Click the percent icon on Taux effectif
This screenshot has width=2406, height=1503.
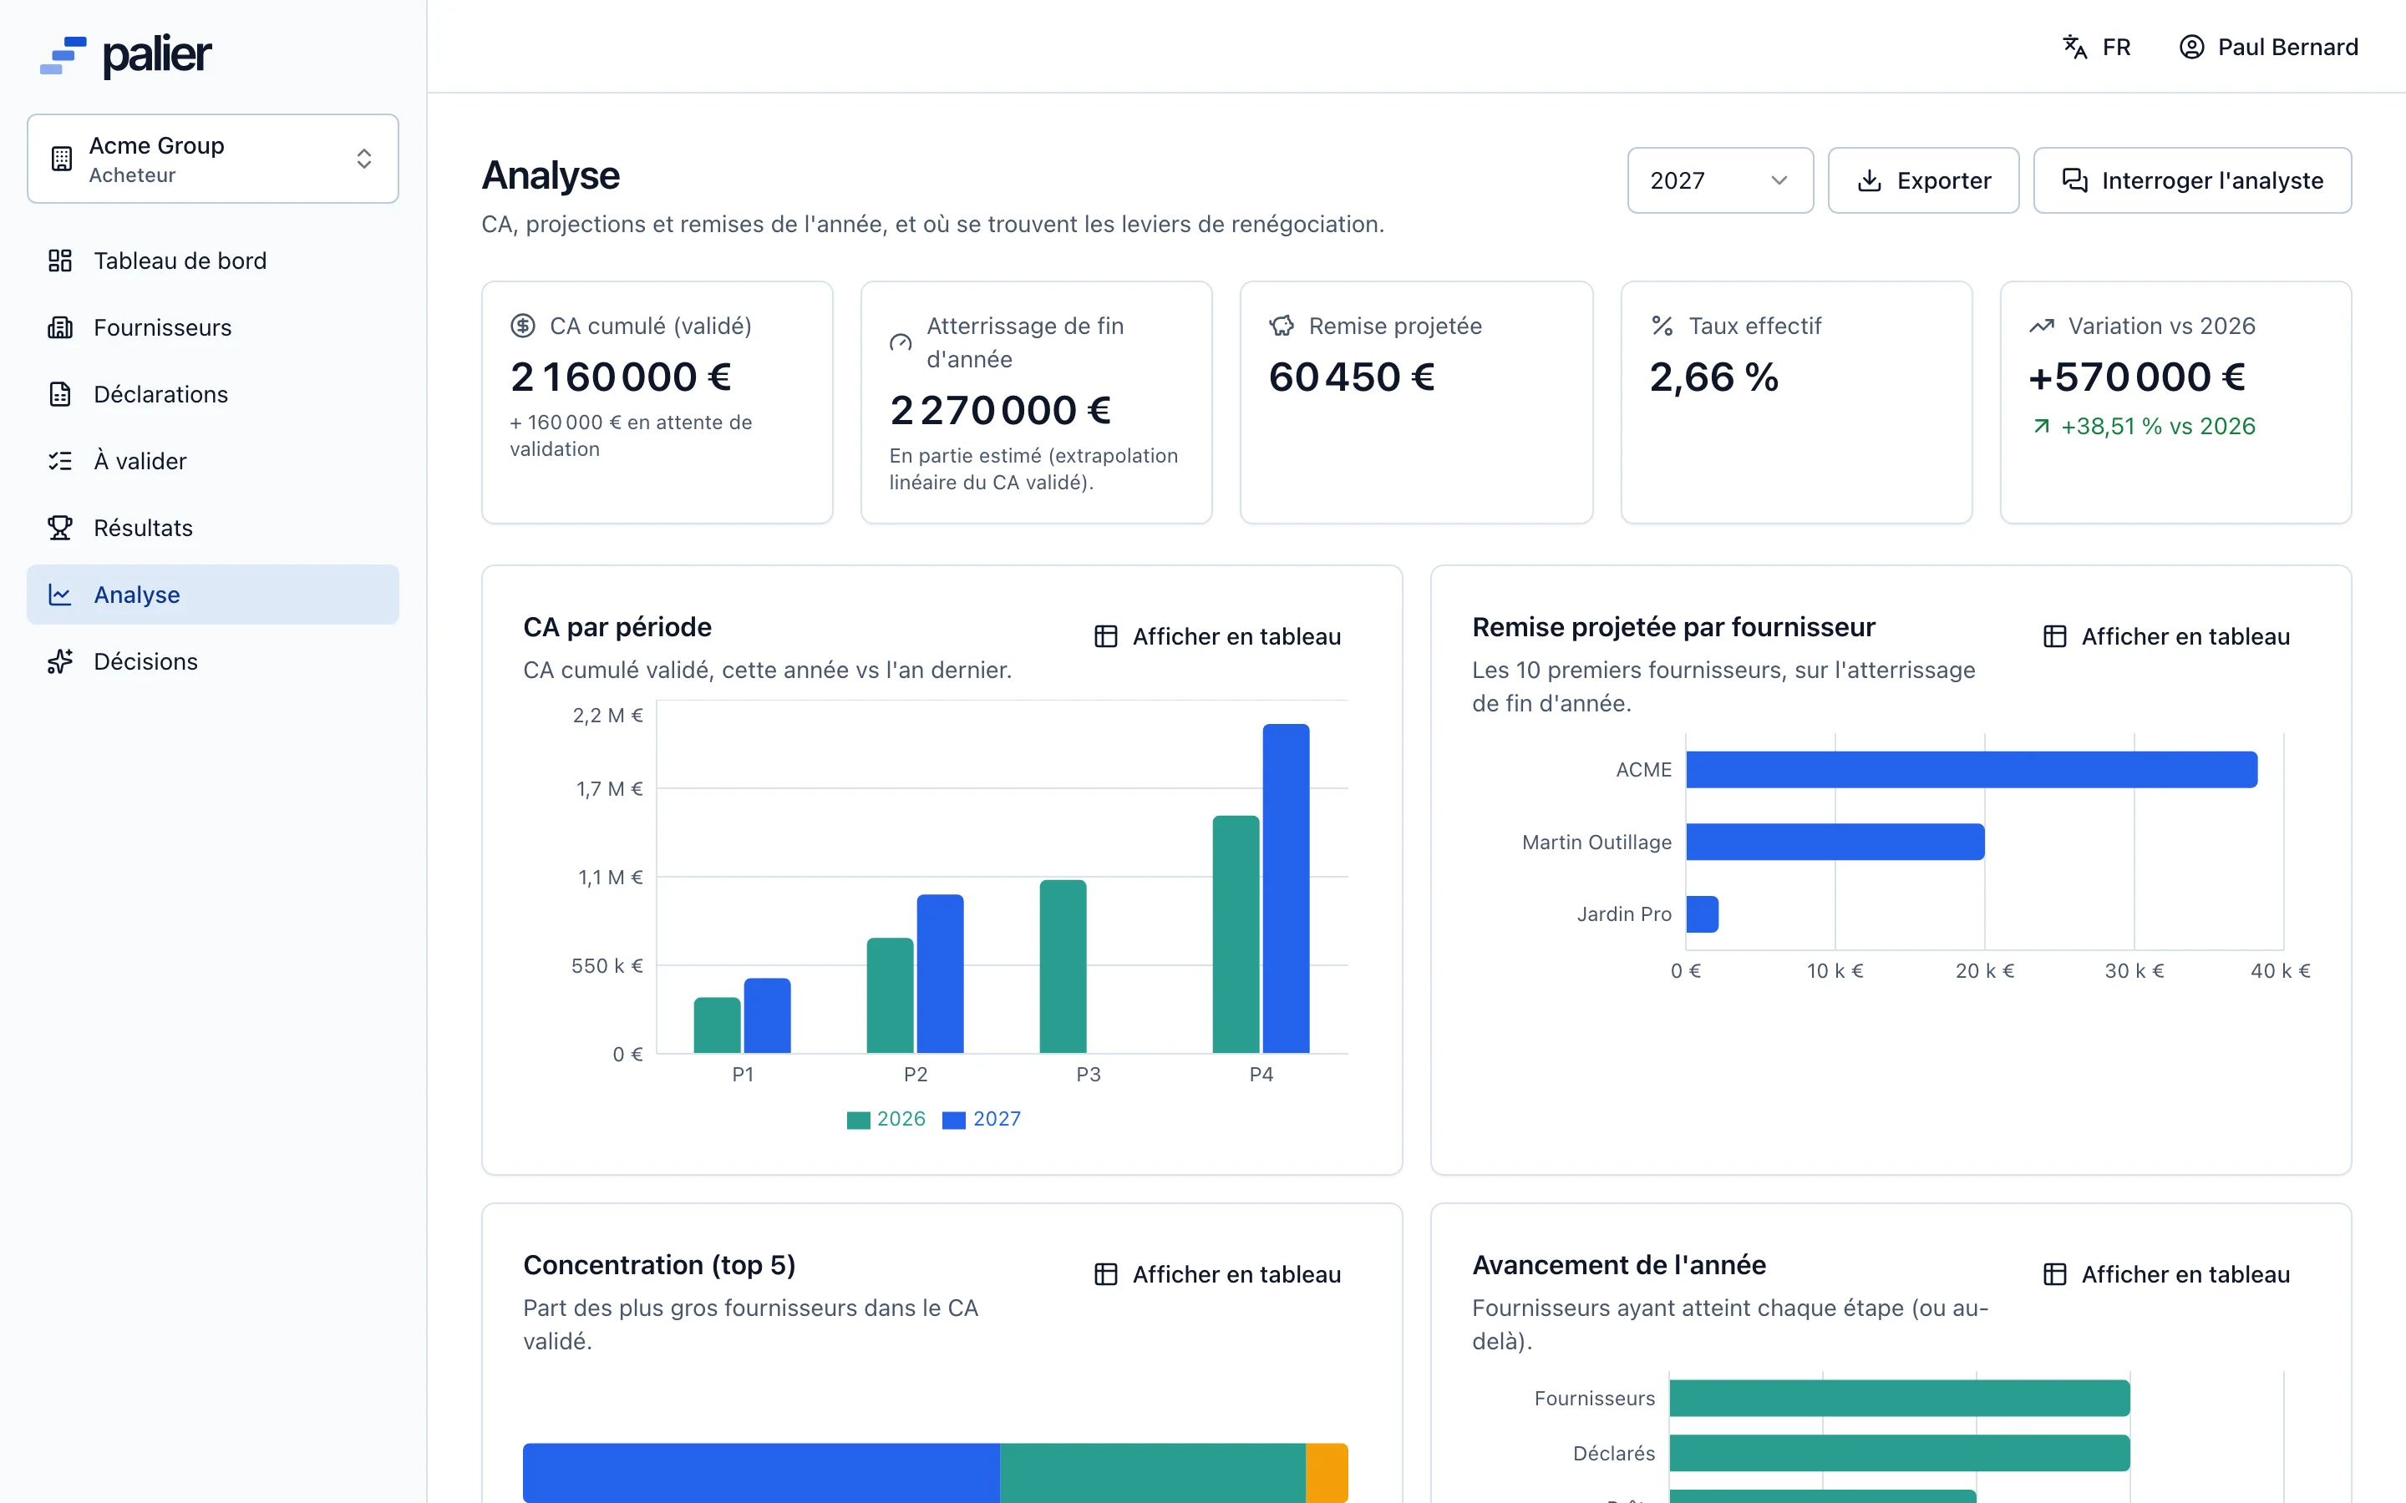1662,326
